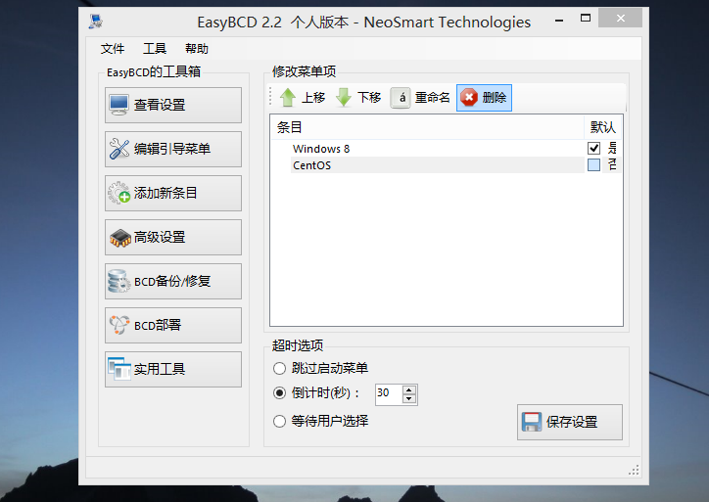This screenshot has height=502, width=709.
Task: Open the BCD部署 deployment page
Action: pos(173,325)
